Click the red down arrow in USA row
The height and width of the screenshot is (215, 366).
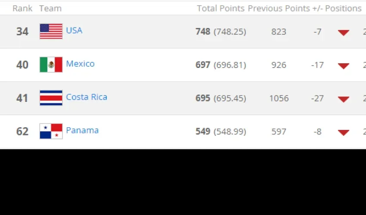(x=344, y=32)
